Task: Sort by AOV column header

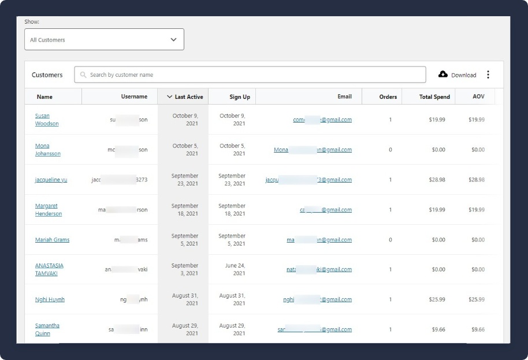Action: coord(478,97)
